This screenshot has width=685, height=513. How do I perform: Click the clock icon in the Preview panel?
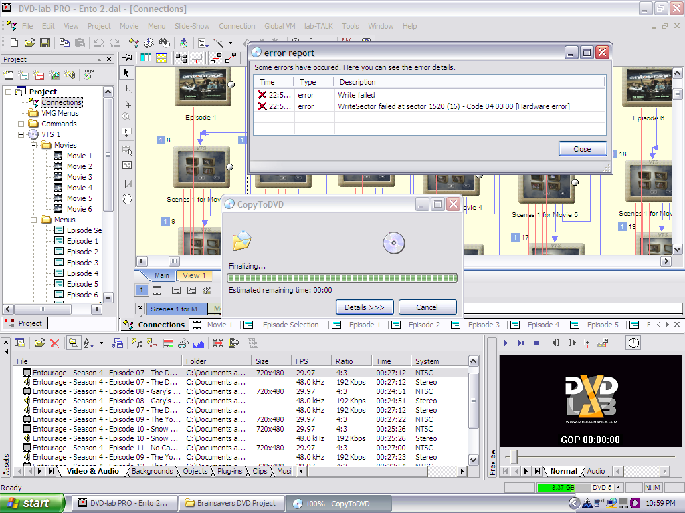pos(633,343)
